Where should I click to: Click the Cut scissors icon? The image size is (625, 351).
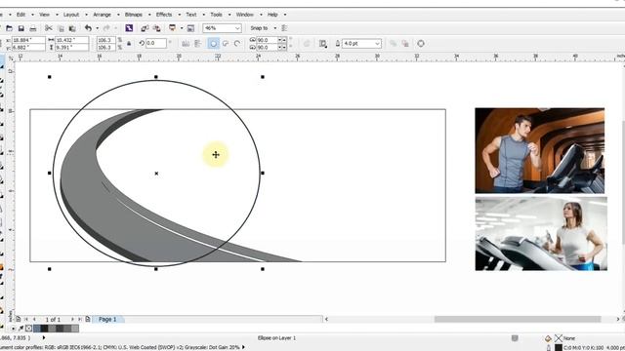tap(49, 28)
